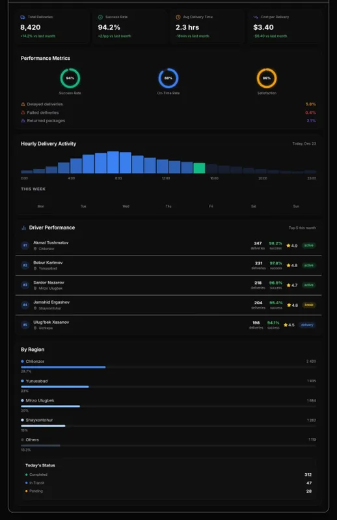Click the Total Deliveries value 8,420
The width and height of the screenshot is (337, 520).
(31, 27)
